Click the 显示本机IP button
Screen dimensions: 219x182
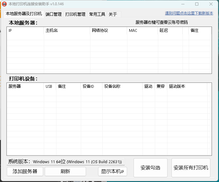(x=112, y=171)
